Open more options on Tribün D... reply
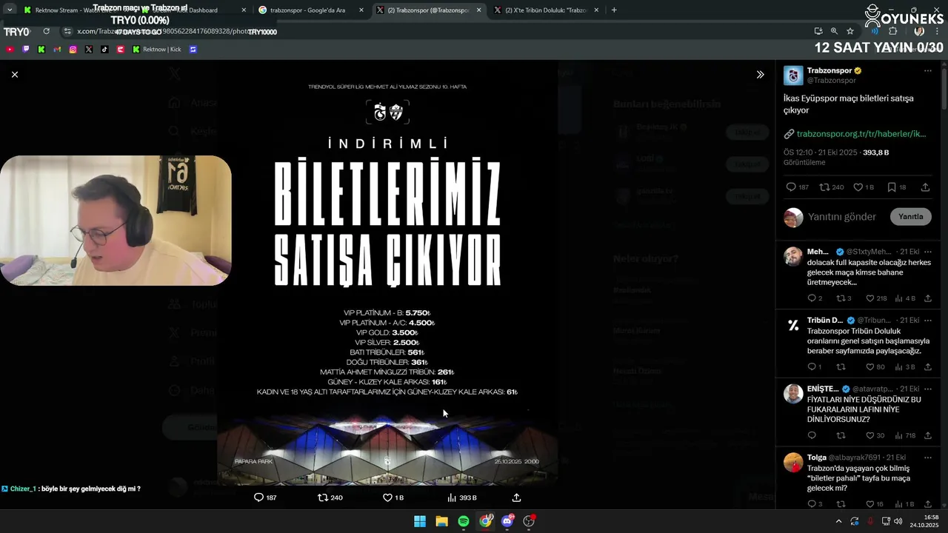The height and width of the screenshot is (533, 948). [927, 321]
